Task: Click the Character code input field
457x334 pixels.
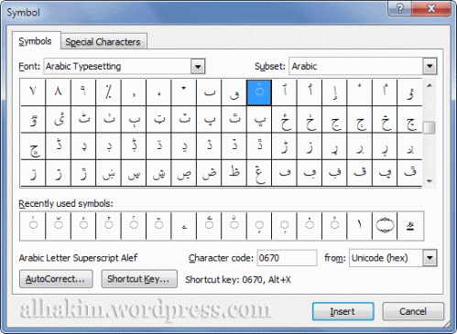Action: pos(287,258)
